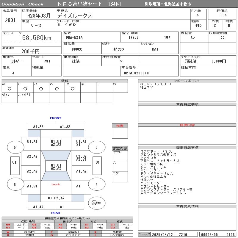The height and width of the screenshot is (238, 238).
Task: Click the red trunk label
Action: tap(56, 184)
